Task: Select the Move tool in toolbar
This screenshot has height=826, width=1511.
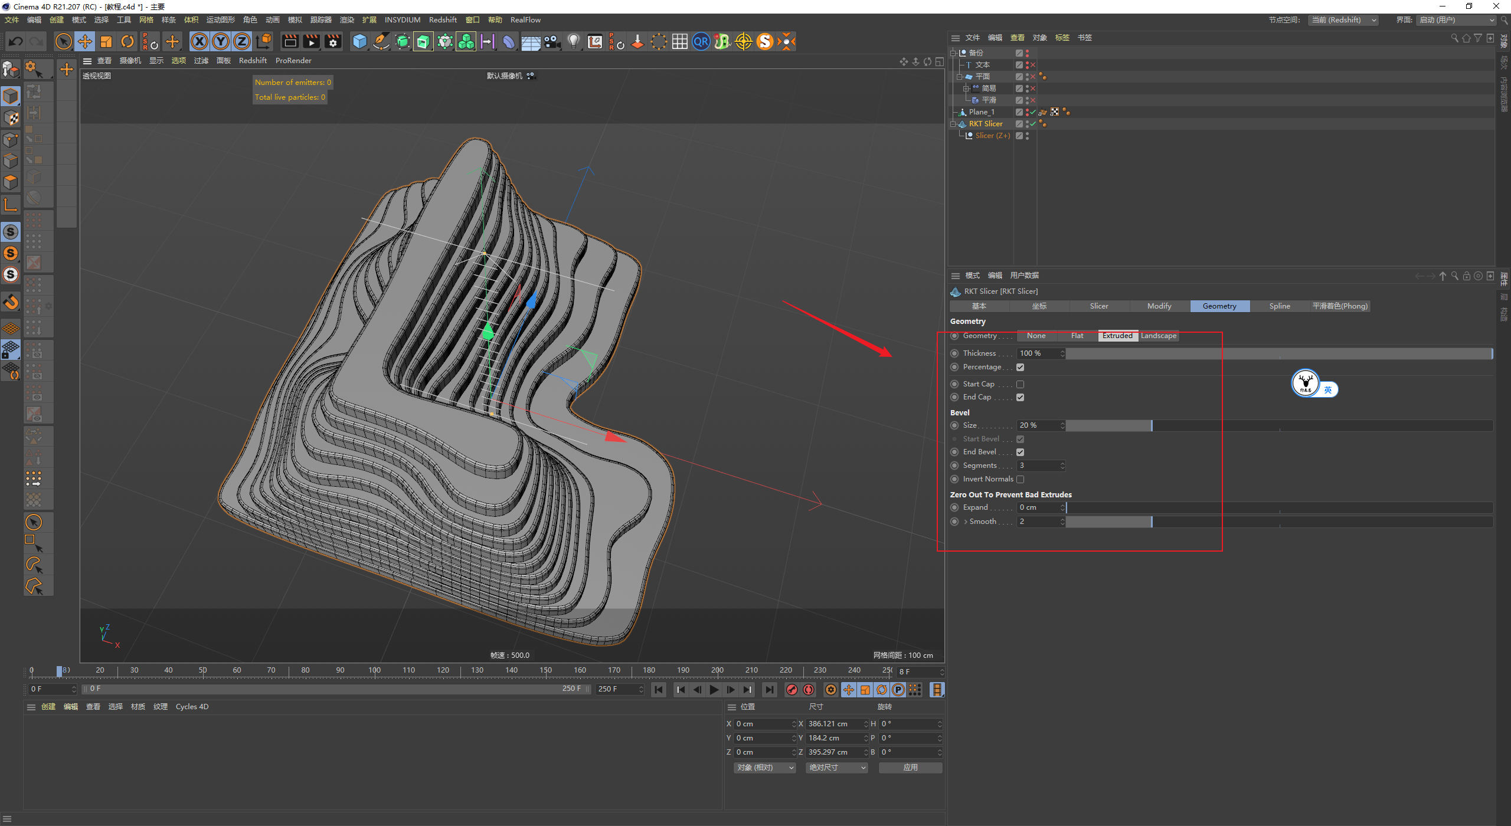Action: pyautogui.click(x=83, y=41)
